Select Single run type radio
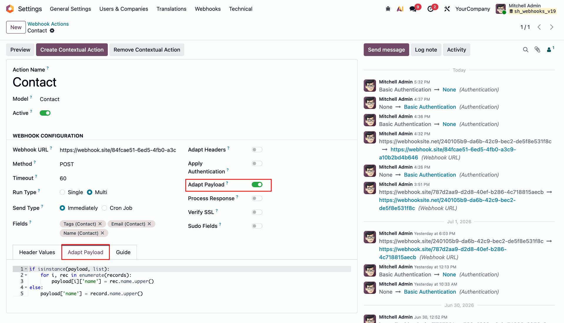The width and height of the screenshot is (564, 323). coord(62,192)
